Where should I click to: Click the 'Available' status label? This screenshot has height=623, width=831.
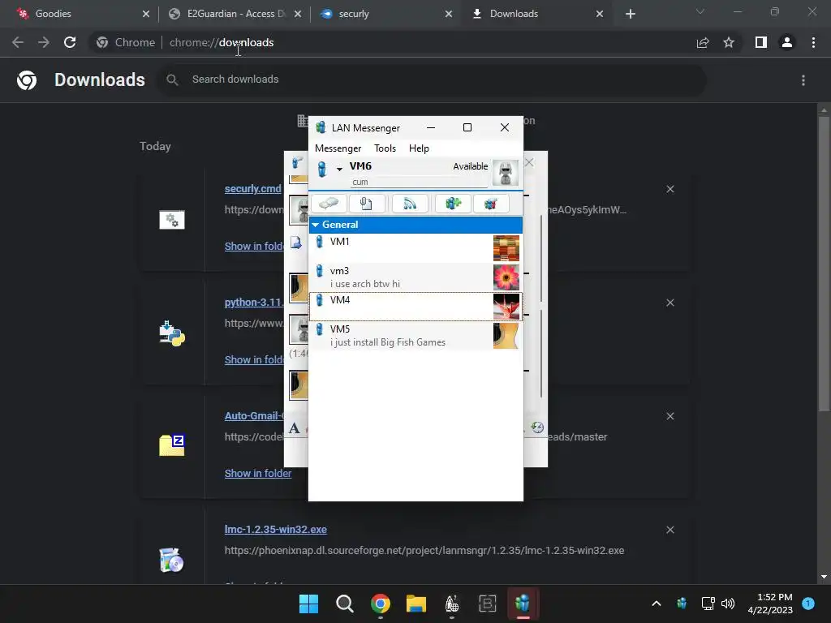pyautogui.click(x=470, y=166)
